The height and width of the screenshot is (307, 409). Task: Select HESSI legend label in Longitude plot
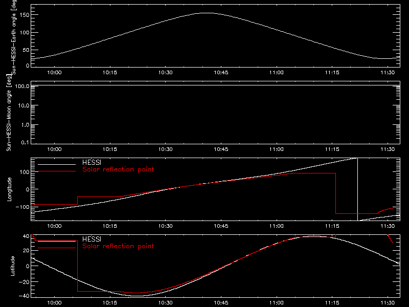point(92,162)
